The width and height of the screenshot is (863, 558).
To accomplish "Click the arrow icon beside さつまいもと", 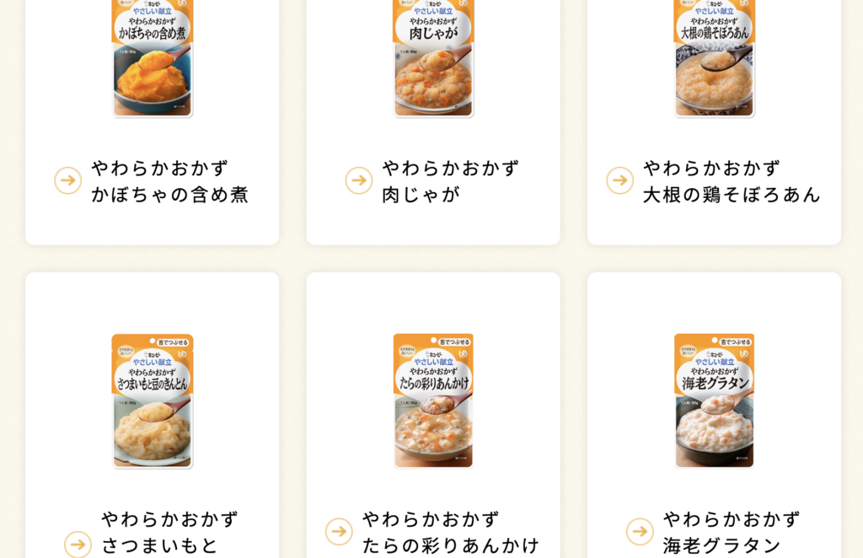I will coord(78,545).
